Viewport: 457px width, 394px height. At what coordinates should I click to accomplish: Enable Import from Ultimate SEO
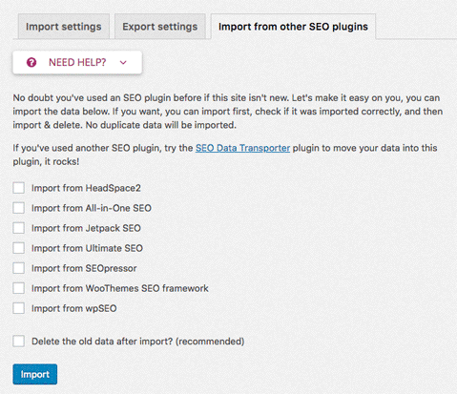pyautogui.click(x=19, y=248)
